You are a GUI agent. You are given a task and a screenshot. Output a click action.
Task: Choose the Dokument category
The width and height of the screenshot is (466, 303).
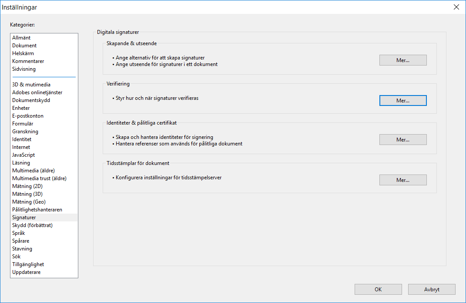(x=24, y=46)
